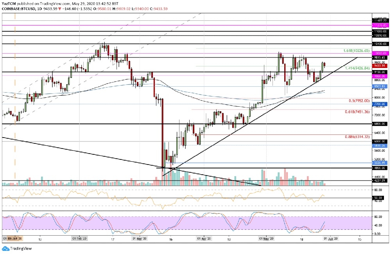Click the 01 May '20 date label
The height and width of the screenshot is (254, 391).
[x=266, y=238]
